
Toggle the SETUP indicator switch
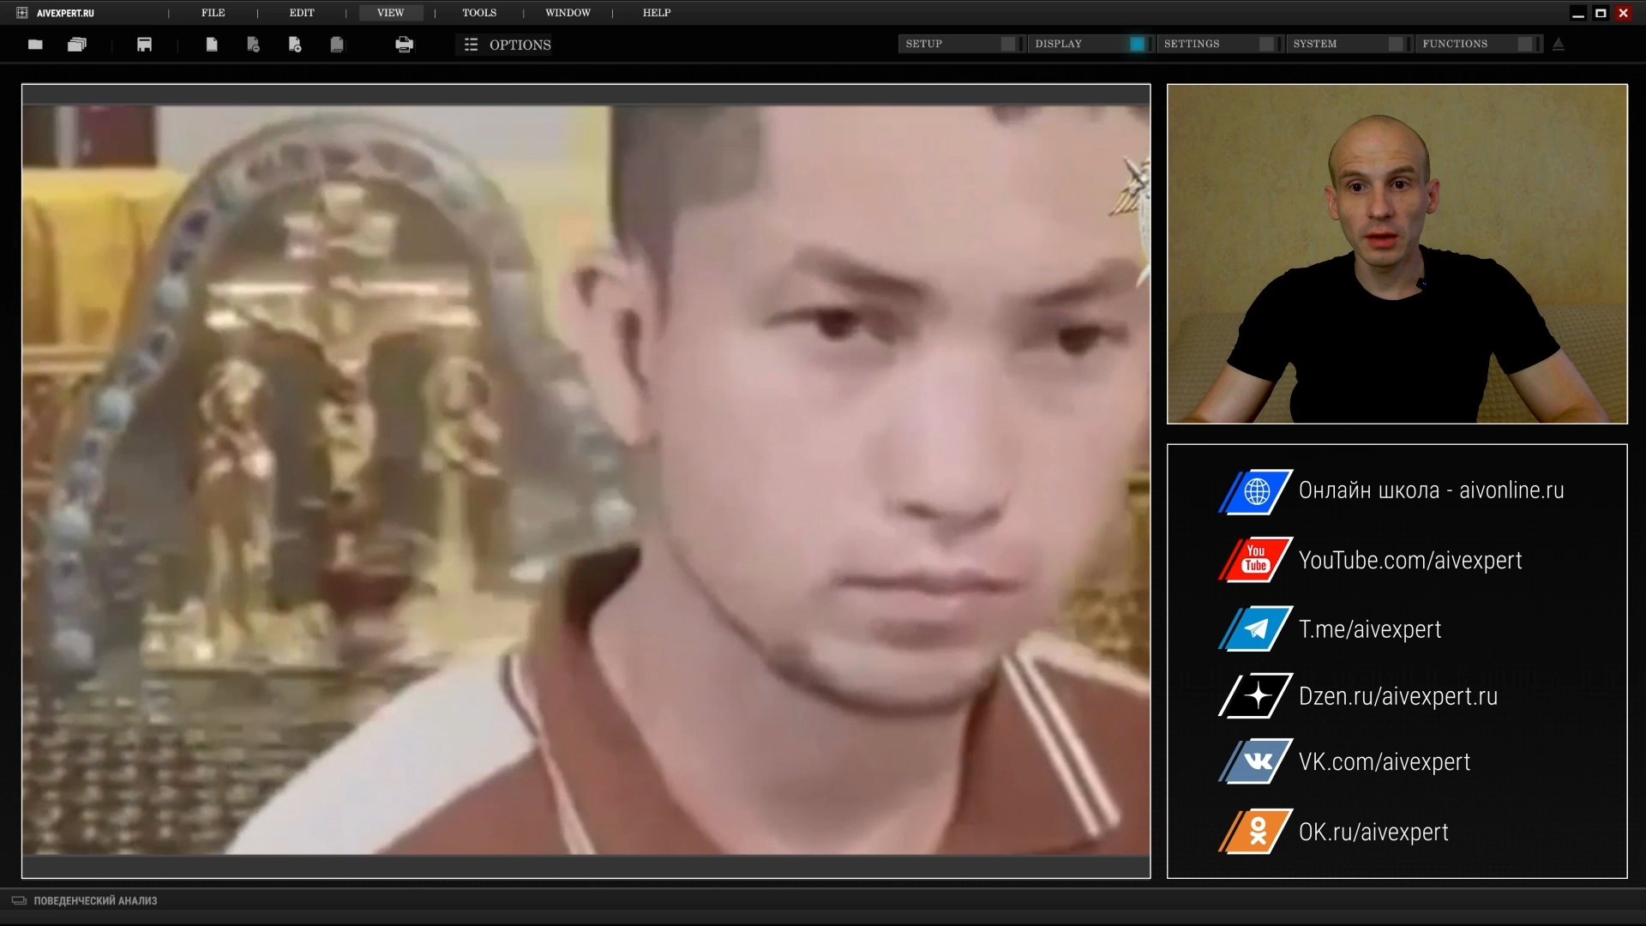[1008, 44]
